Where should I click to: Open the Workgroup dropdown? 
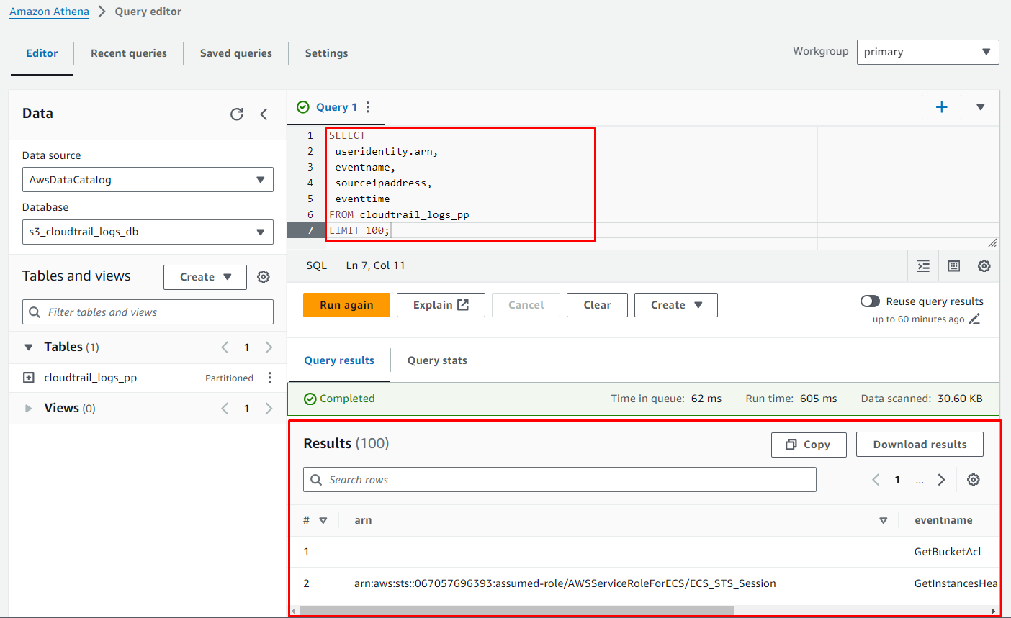click(927, 52)
